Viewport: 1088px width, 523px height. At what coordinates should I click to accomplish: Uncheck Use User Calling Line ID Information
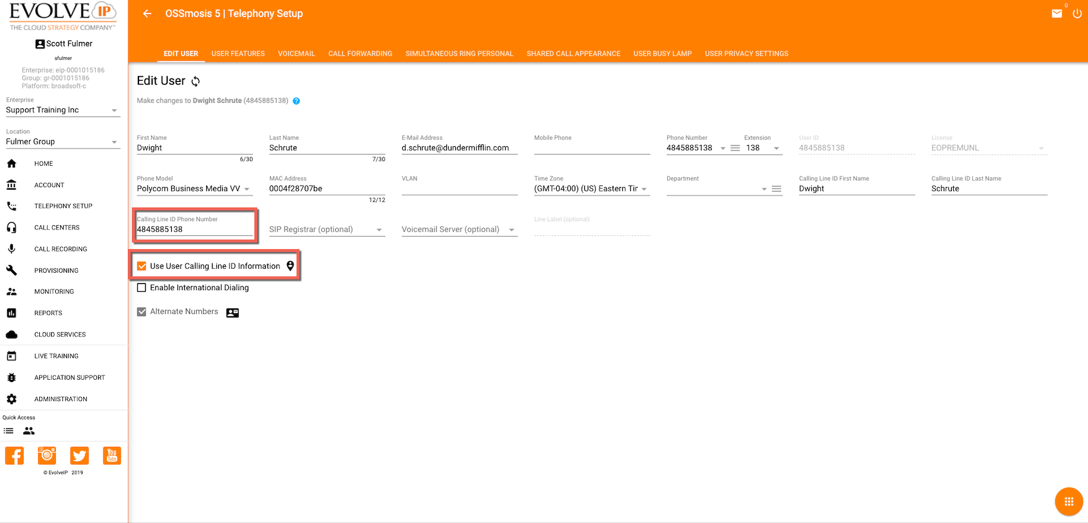[x=142, y=266]
